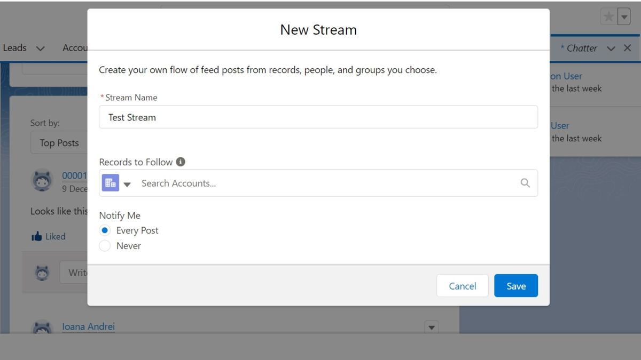Screen dimensions: 641x360
Task: Click the Astro avatar beside the comment box
Action: click(42, 272)
